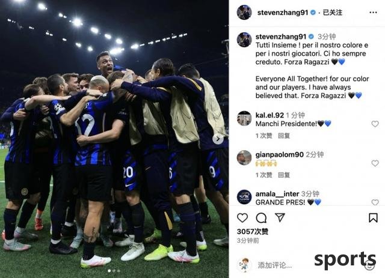Open the emoji picker in comment box
385x278 pixels.
[369, 265]
